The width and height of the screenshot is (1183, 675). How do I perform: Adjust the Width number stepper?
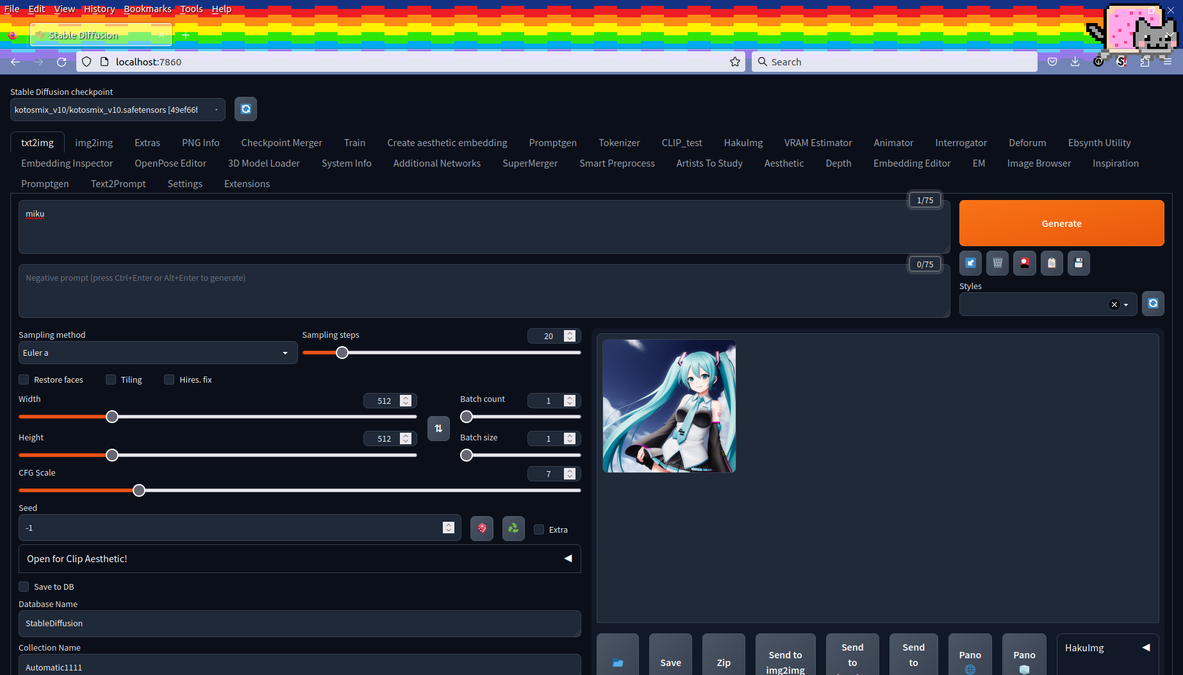click(x=406, y=401)
